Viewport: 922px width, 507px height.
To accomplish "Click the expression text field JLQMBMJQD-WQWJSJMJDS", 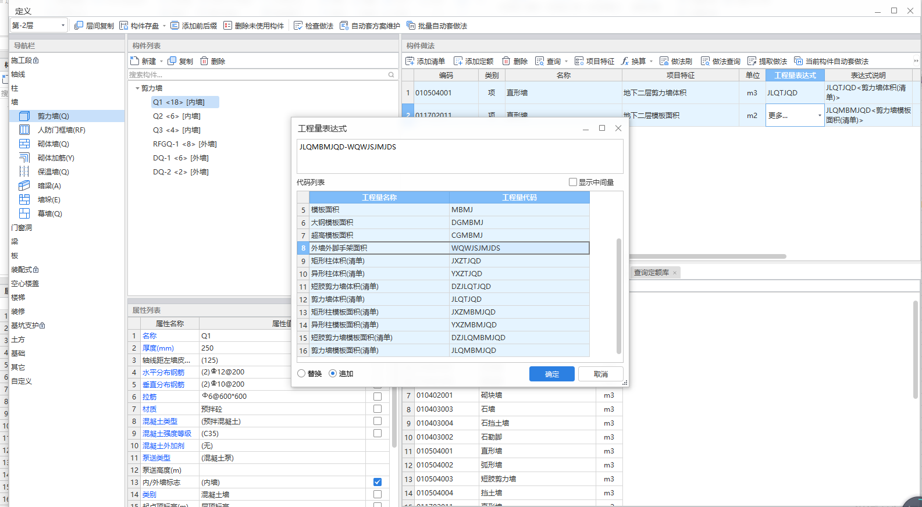I will tap(460, 156).
